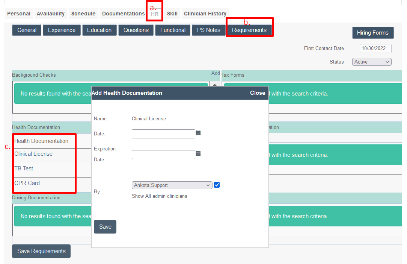Image resolution: width=407 pixels, height=264 pixels.
Task: Focus the Expiration Date input field
Action: tap(163, 155)
